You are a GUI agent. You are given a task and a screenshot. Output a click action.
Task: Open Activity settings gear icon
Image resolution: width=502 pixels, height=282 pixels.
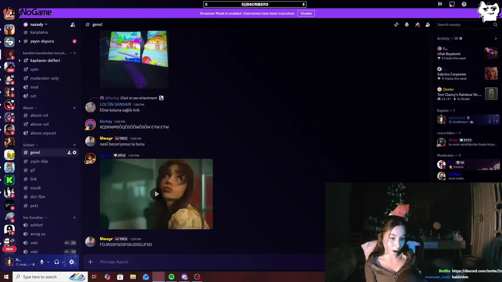click(x=461, y=38)
